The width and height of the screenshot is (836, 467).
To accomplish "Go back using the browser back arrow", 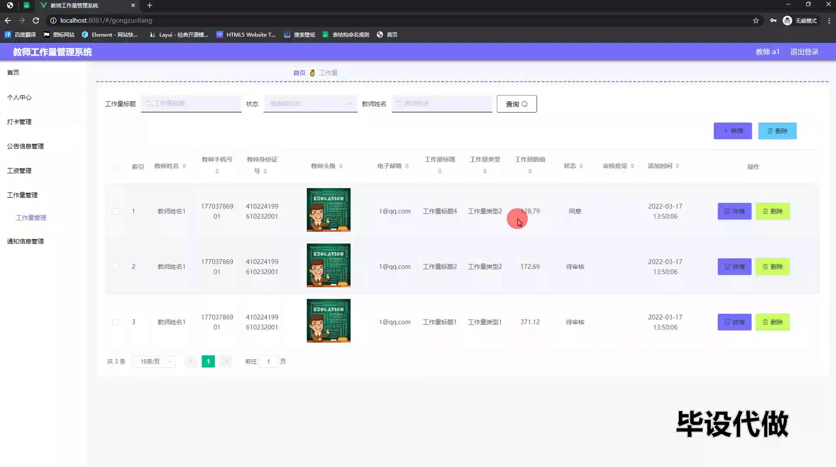I will [8, 20].
